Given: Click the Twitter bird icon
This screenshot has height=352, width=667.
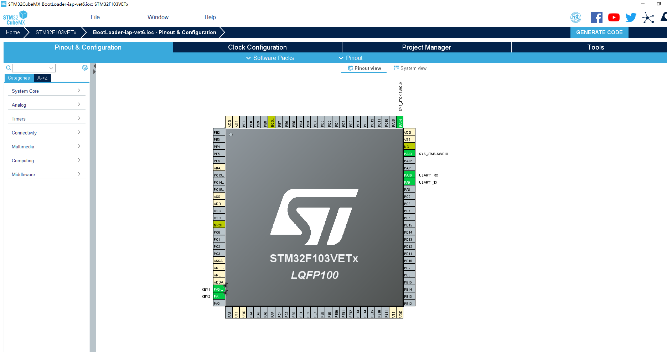Looking at the screenshot, I should 630,17.
